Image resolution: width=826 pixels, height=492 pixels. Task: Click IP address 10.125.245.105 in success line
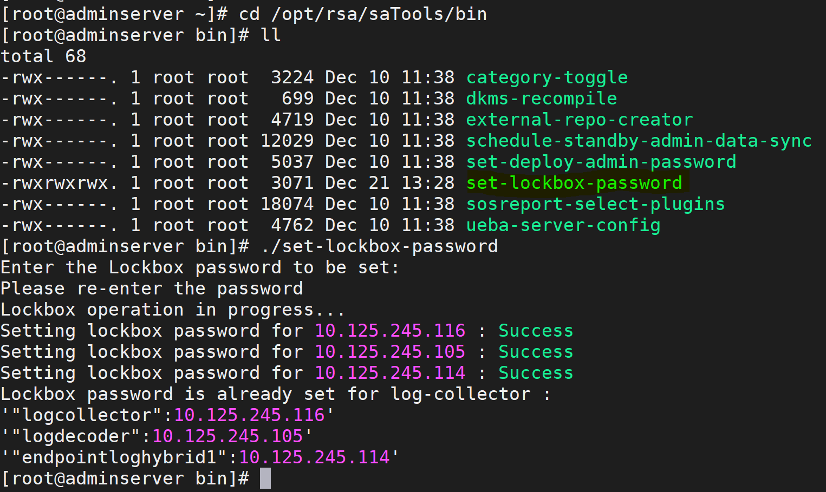coord(389,351)
